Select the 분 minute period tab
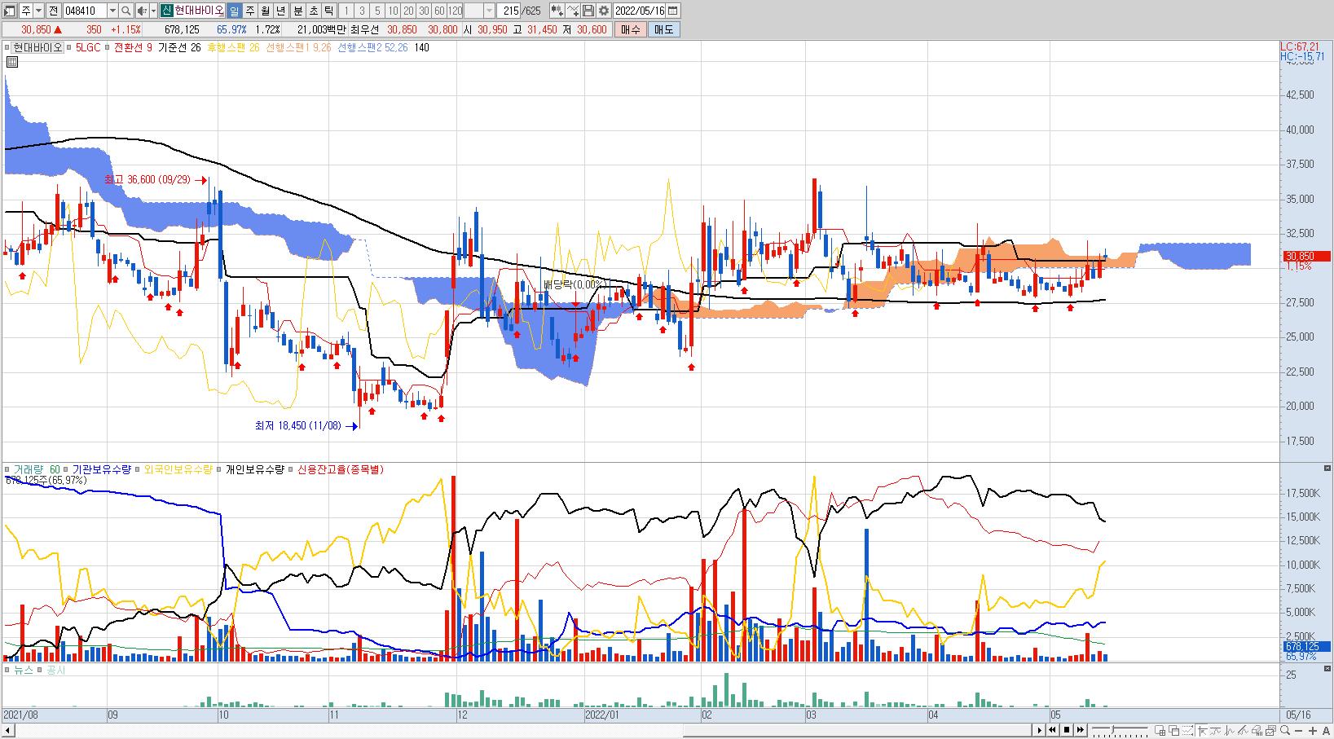Image resolution: width=1334 pixels, height=739 pixels. click(297, 11)
